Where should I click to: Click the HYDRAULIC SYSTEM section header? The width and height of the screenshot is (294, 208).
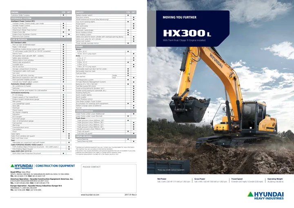point(41,18)
